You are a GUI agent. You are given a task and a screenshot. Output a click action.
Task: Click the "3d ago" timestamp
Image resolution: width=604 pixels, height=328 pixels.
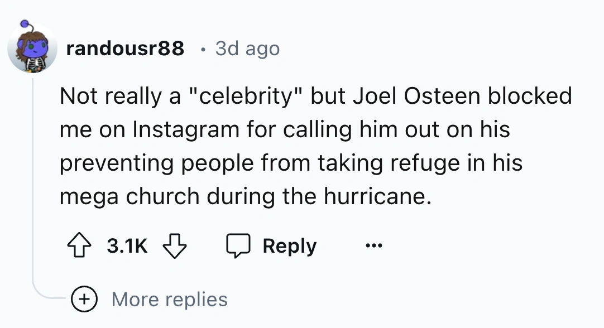247,49
